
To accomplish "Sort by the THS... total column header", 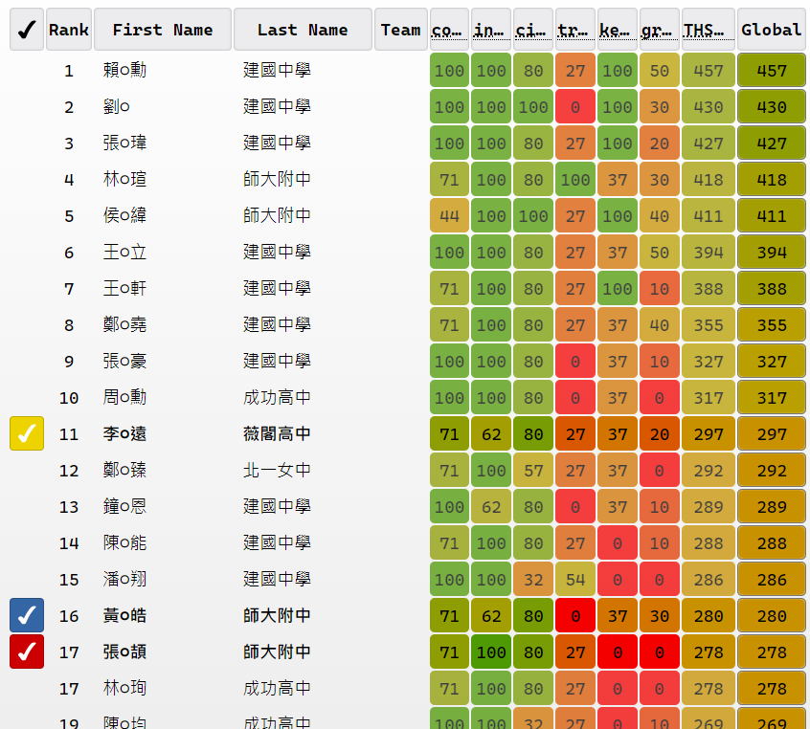I will (x=709, y=30).
